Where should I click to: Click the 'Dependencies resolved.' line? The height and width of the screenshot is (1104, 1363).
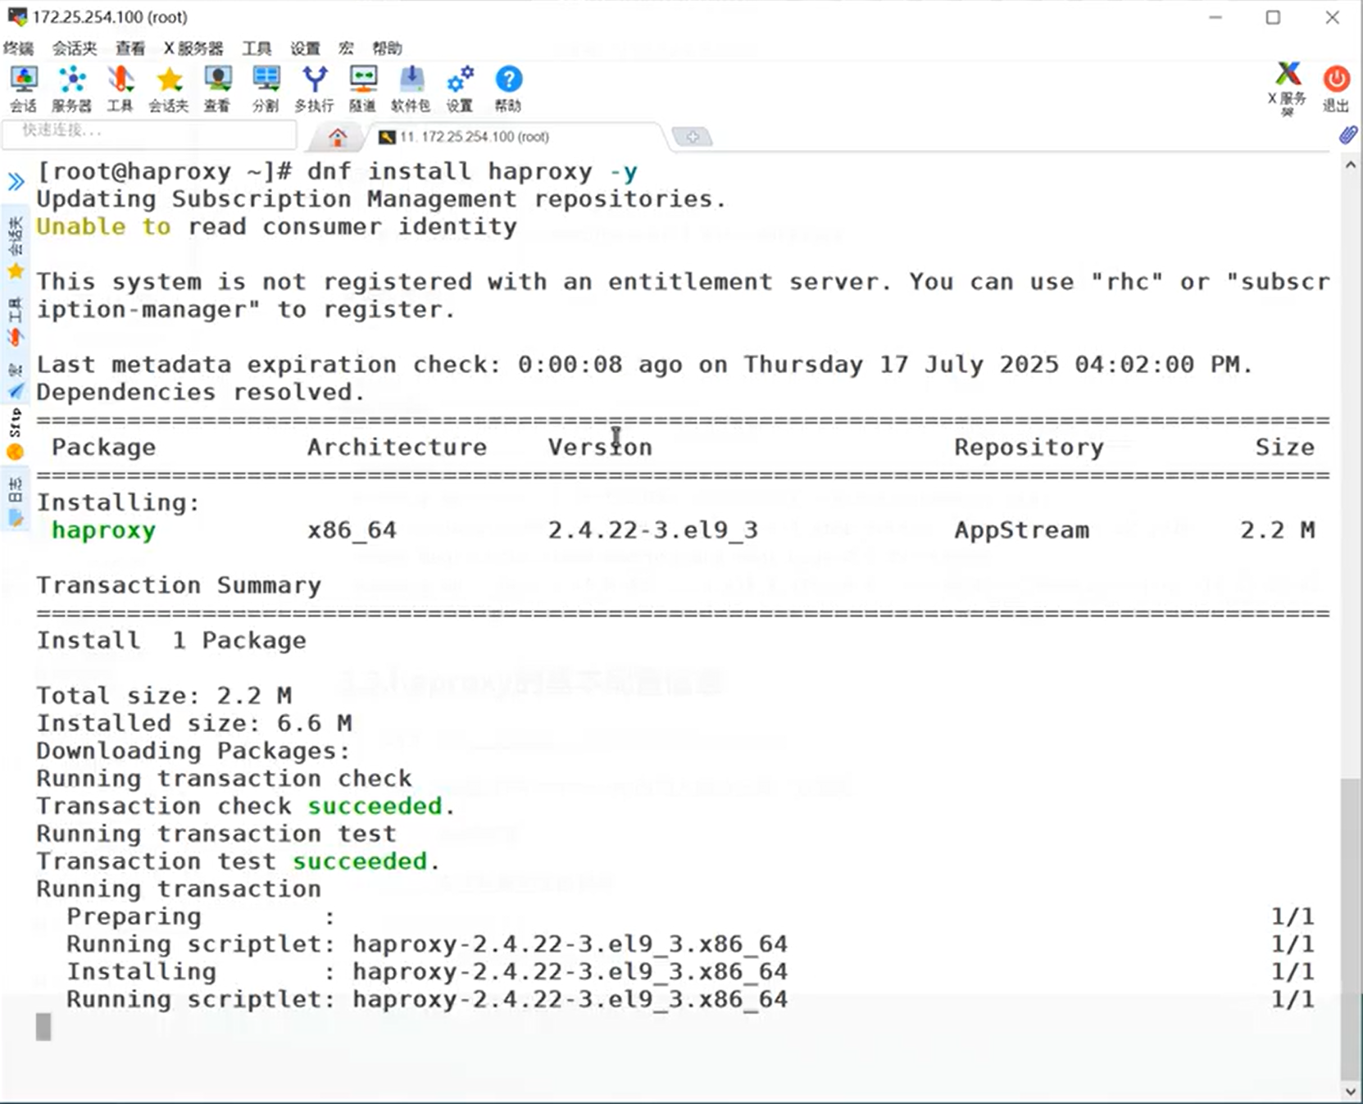click(200, 392)
